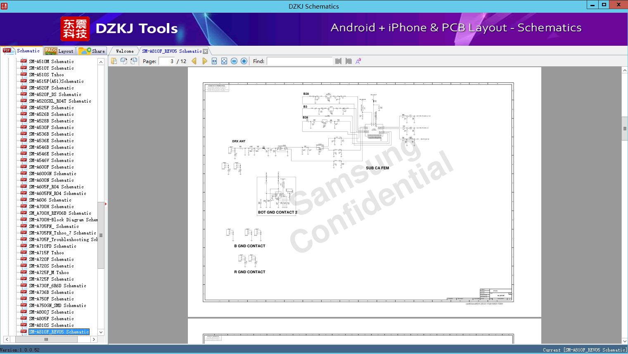Click PDF icon beside SM-A510M Schematic
The width and height of the screenshot is (628, 354).
[x=24, y=61]
